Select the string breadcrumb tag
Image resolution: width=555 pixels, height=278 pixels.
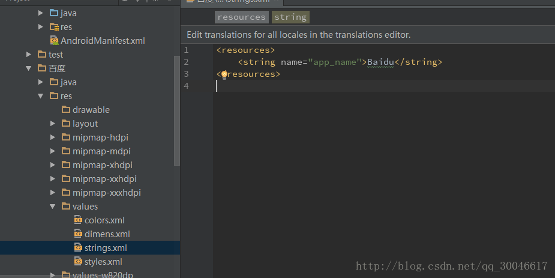290,17
